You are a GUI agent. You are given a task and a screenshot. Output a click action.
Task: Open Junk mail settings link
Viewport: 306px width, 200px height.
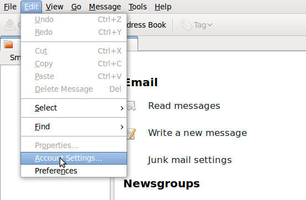189,160
